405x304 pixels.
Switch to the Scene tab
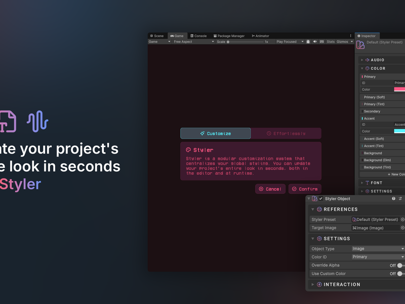157,36
